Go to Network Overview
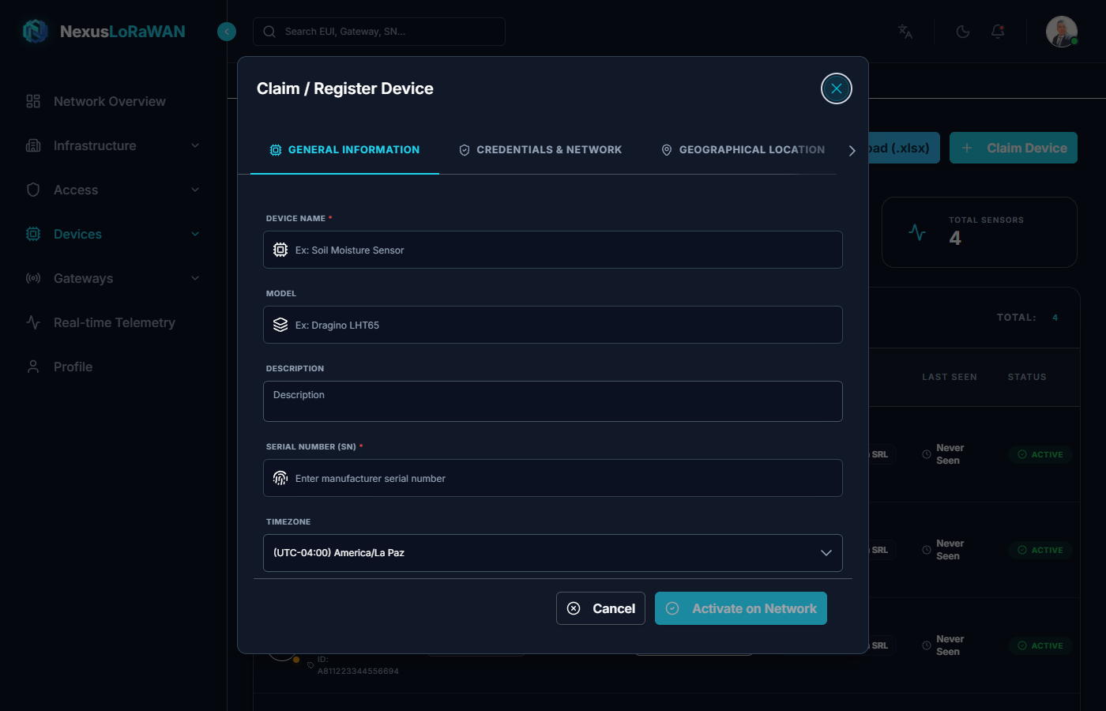Viewport: 1106px width, 711px height. pos(113,101)
